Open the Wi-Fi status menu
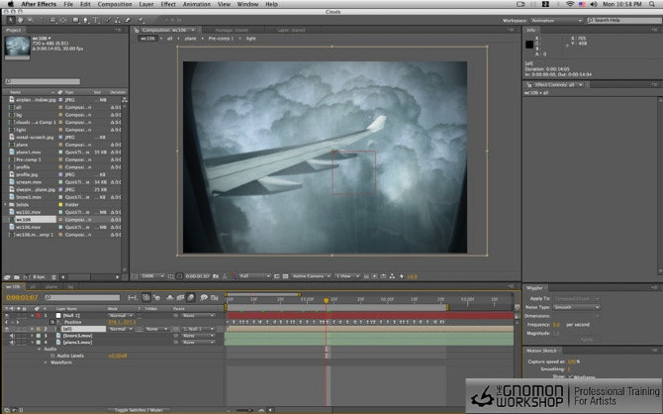 570,4
